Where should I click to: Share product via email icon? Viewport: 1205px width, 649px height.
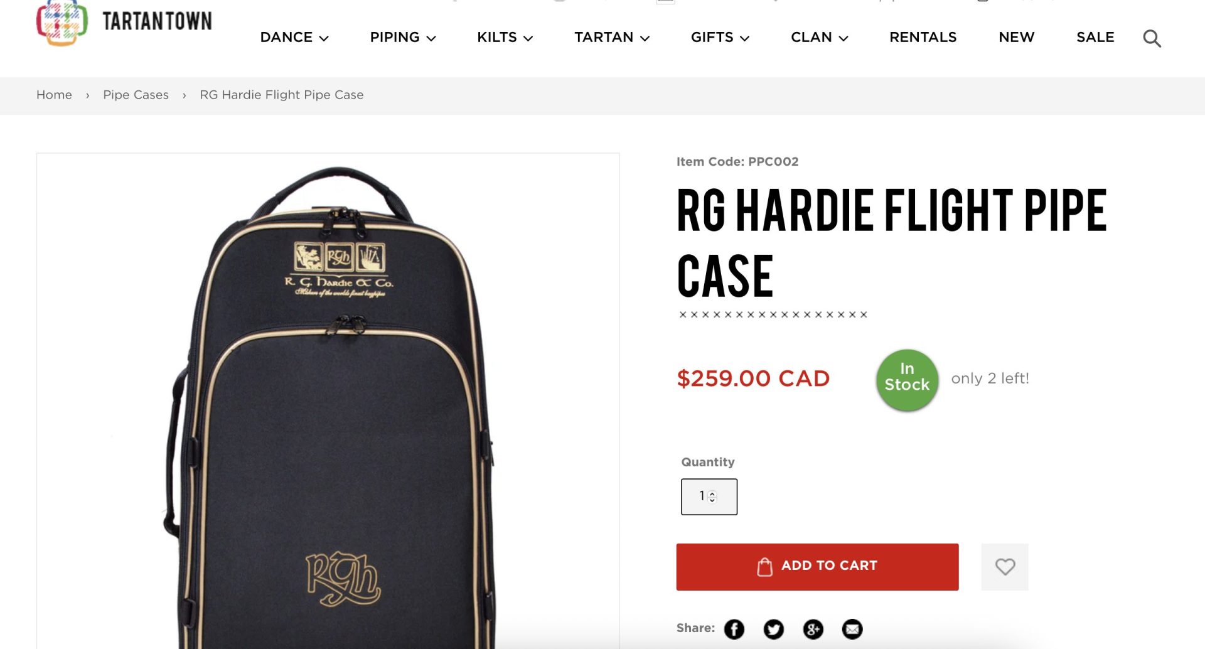pyautogui.click(x=852, y=629)
